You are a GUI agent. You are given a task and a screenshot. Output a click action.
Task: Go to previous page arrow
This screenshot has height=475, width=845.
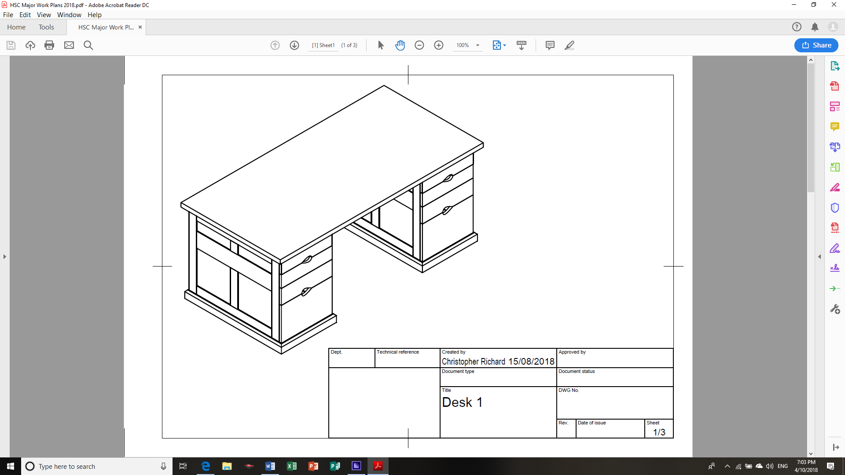point(275,45)
